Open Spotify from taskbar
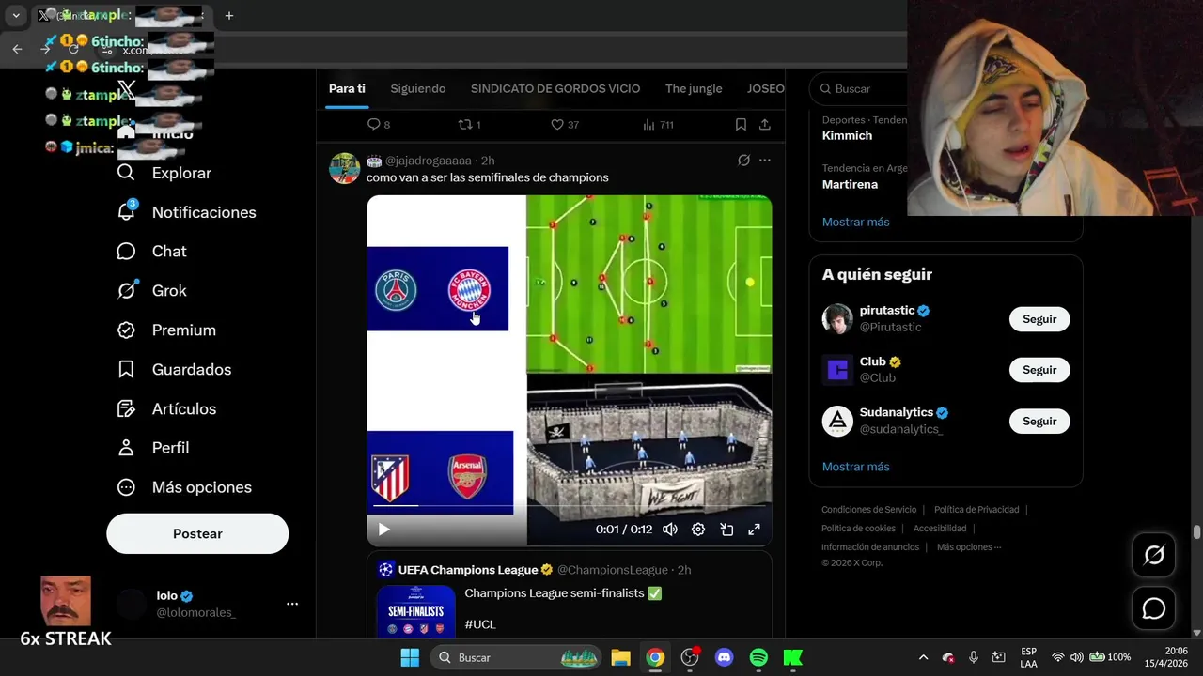The width and height of the screenshot is (1203, 676). point(758,657)
